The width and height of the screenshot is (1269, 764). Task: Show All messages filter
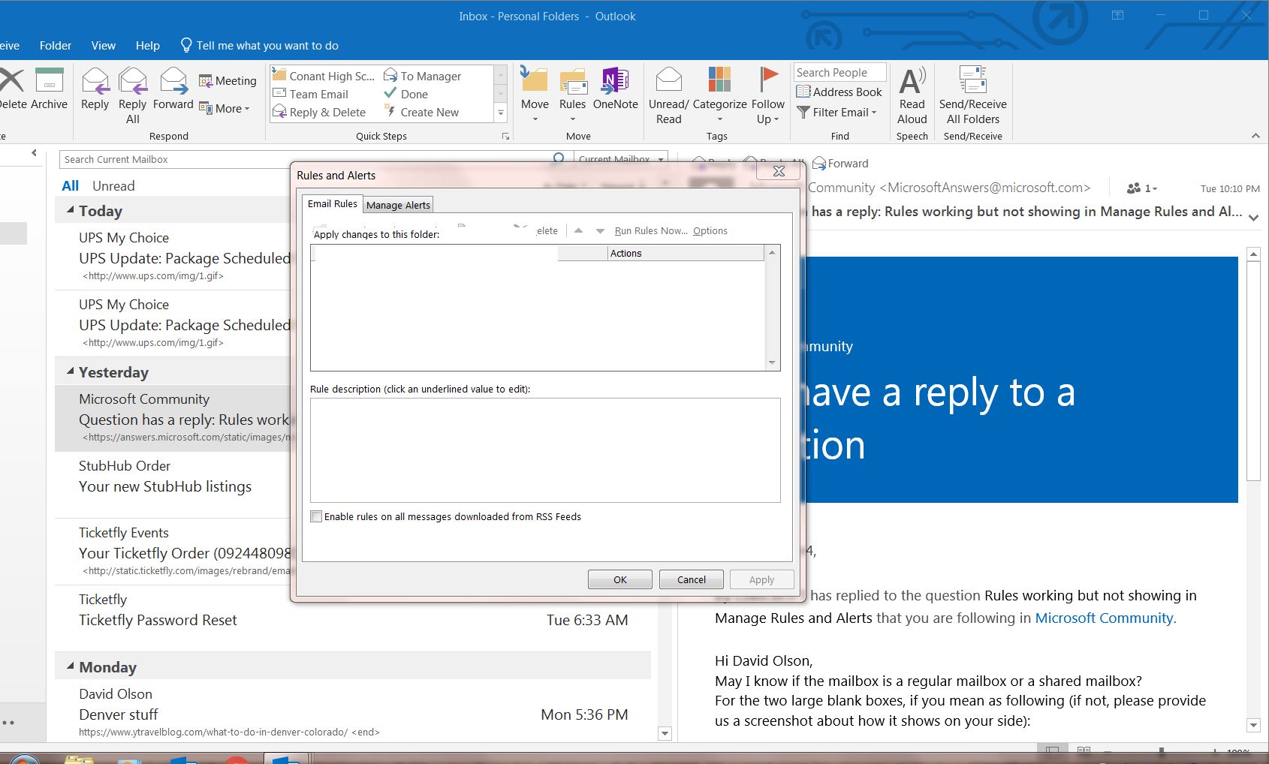(71, 185)
